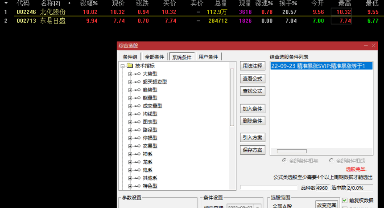
Task: Select the 精准暴涨SVIP condition entry
Action: pos(321,66)
